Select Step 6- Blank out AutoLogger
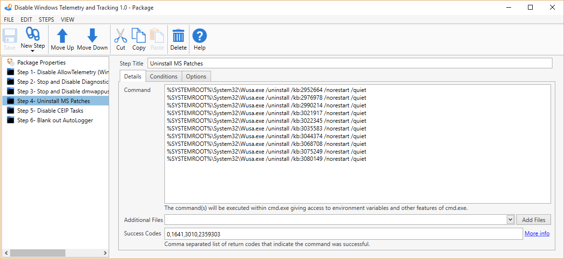This screenshot has width=564, height=259. coord(55,120)
